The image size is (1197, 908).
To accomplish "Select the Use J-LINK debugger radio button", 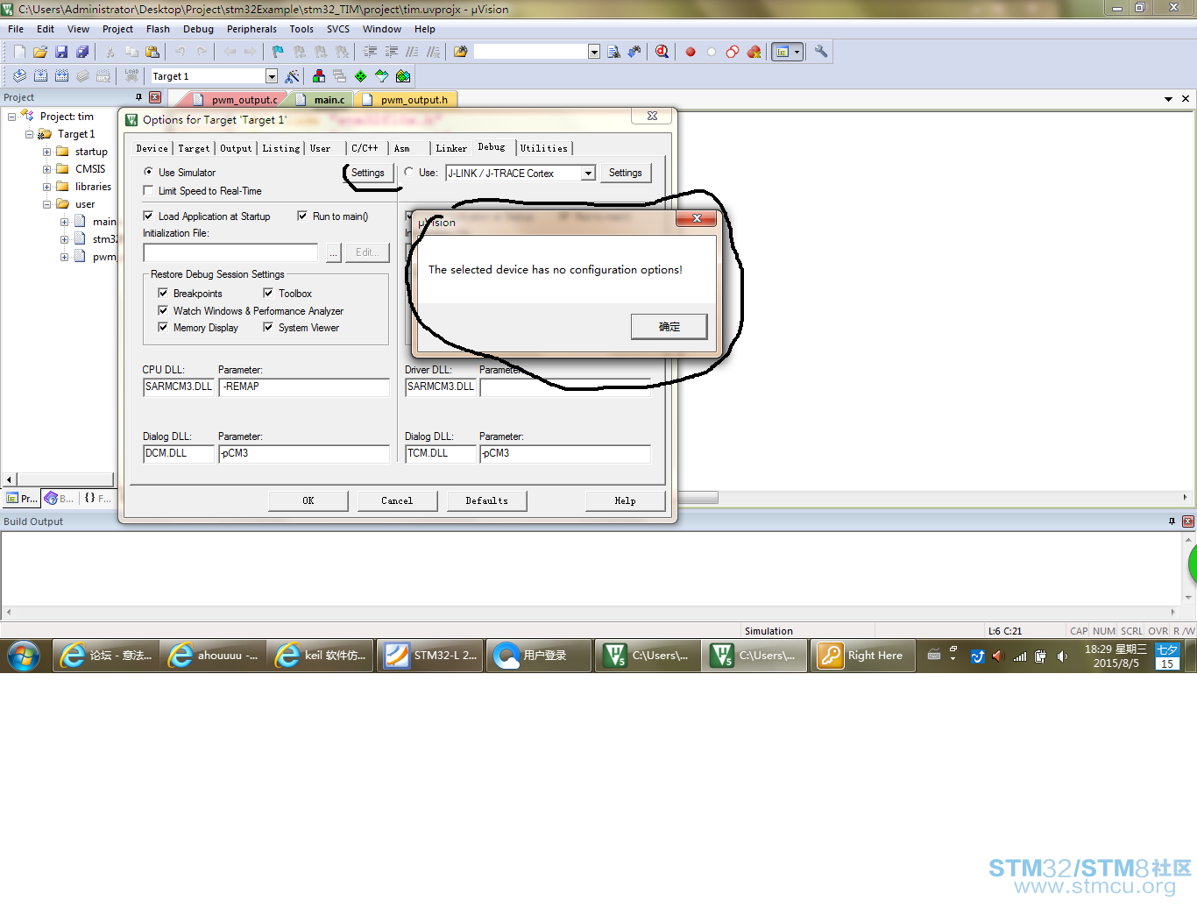I will 409,172.
